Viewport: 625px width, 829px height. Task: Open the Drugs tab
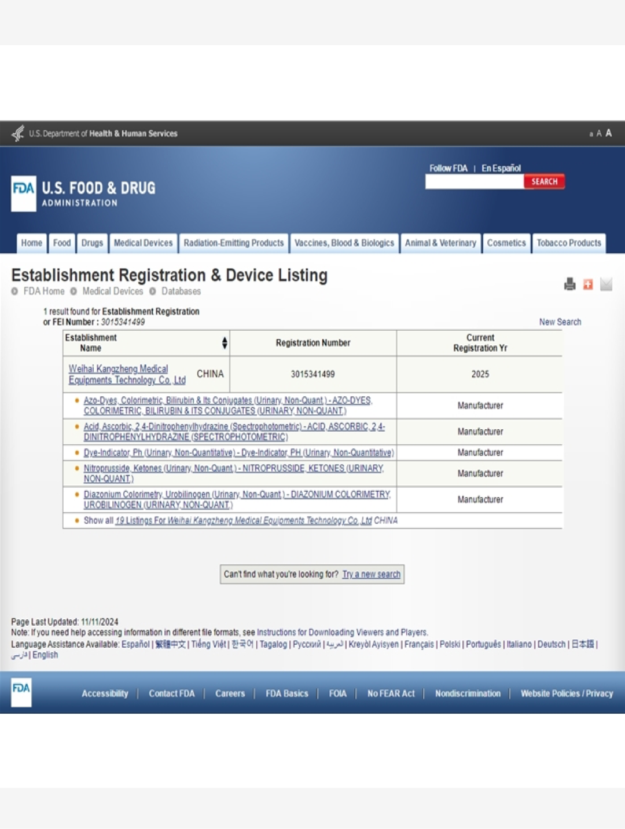[92, 243]
